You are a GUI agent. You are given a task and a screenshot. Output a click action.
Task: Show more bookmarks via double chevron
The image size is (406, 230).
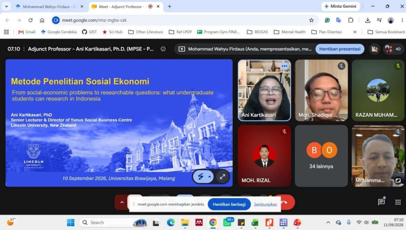point(355,32)
